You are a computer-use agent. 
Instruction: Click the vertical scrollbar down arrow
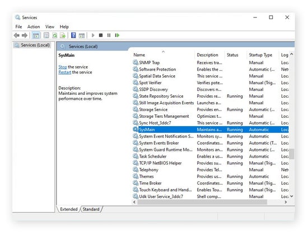[292, 196]
